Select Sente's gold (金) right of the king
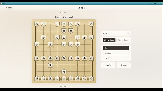Screen dimensions: 163x91 pyautogui.click(x=71, y=78)
